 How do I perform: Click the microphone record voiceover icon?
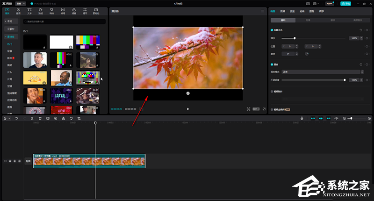click(x=302, y=118)
